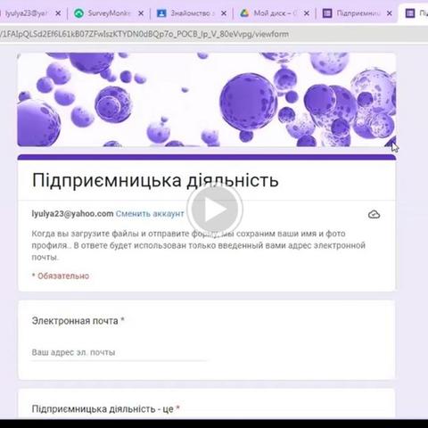Image resolution: width=428 pixels, height=428 pixels.
Task: Click the Google Forms tab icon
Action: click(x=327, y=13)
